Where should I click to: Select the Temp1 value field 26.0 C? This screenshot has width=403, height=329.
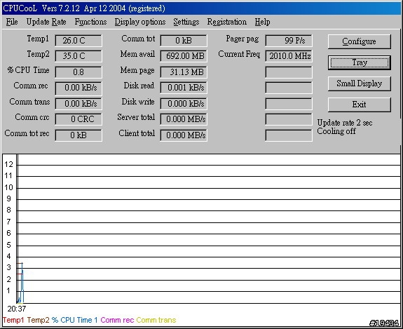point(78,41)
